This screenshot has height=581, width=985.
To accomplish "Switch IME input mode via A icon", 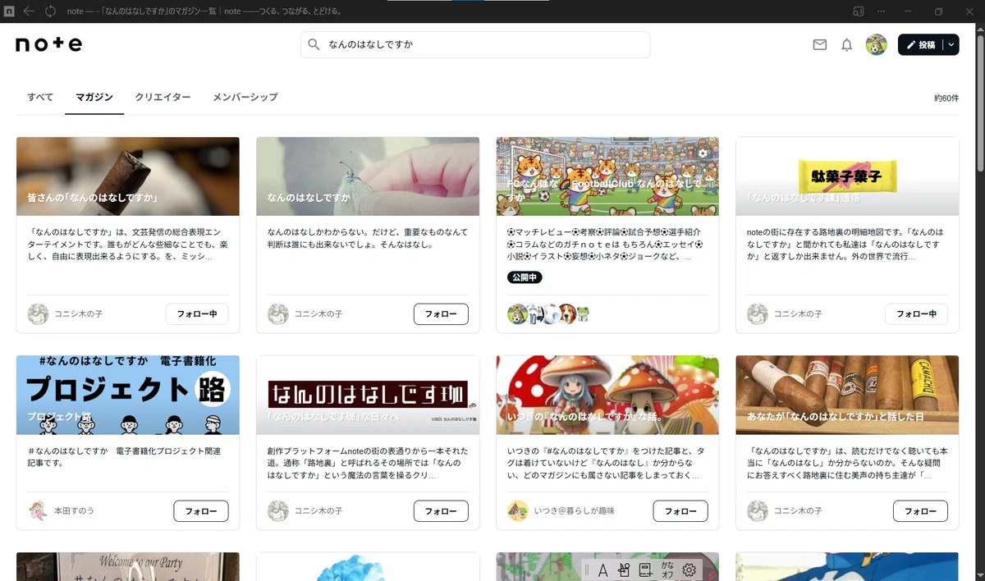I will 602,570.
